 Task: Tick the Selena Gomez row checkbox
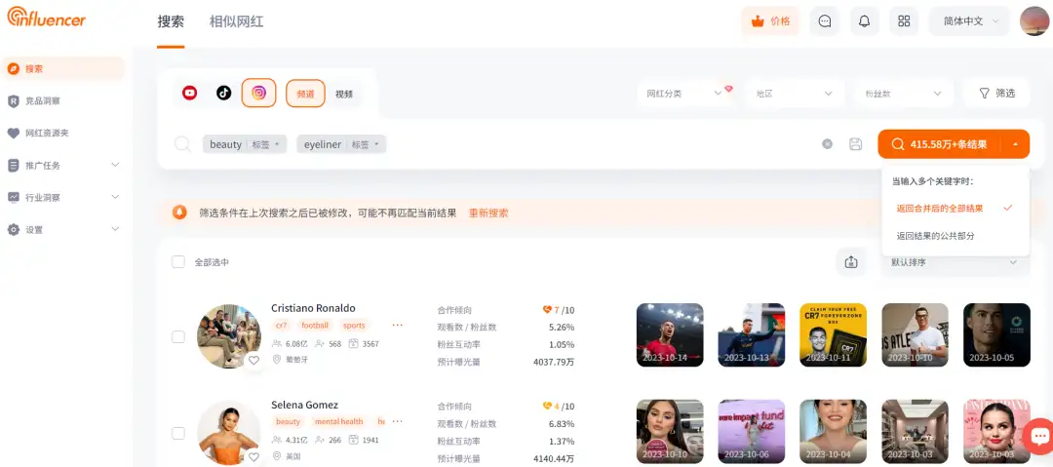tap(178, 434)
